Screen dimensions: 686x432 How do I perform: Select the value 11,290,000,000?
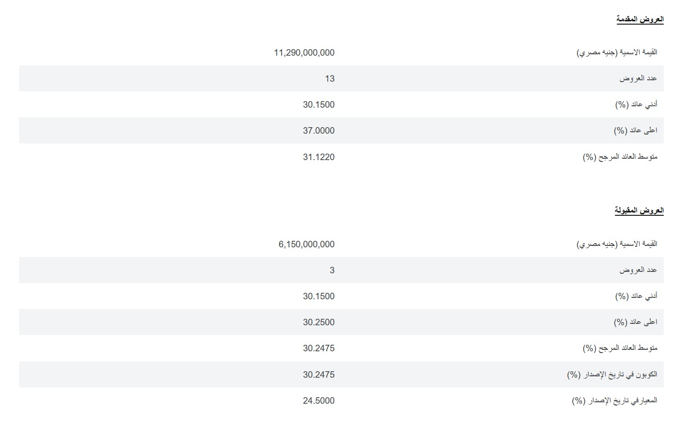click(304, 52)
